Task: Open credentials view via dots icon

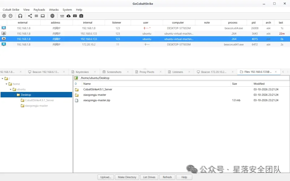Action: [62, 16]
